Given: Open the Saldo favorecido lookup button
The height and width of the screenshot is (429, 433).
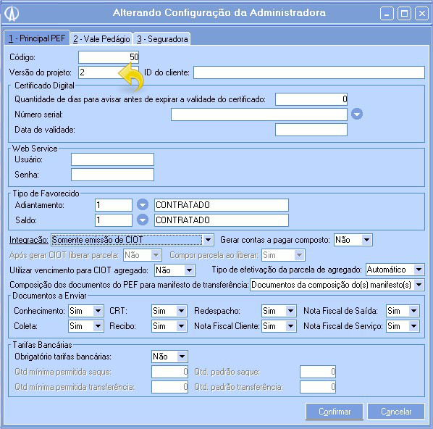Looking at the screenshot, I should [x=143, y=220].
